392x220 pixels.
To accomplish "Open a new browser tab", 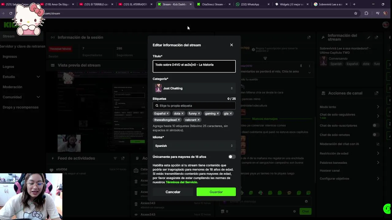I will (x=354, y=4).
